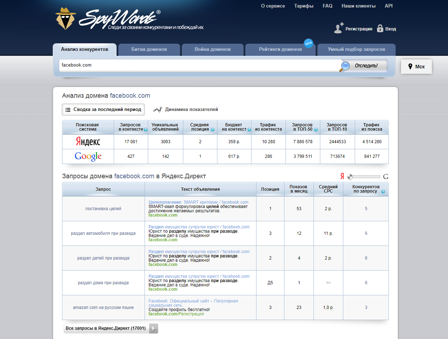Toggle Сводка за последний период view
Screen dimensions: 448x339
(103, 110)
